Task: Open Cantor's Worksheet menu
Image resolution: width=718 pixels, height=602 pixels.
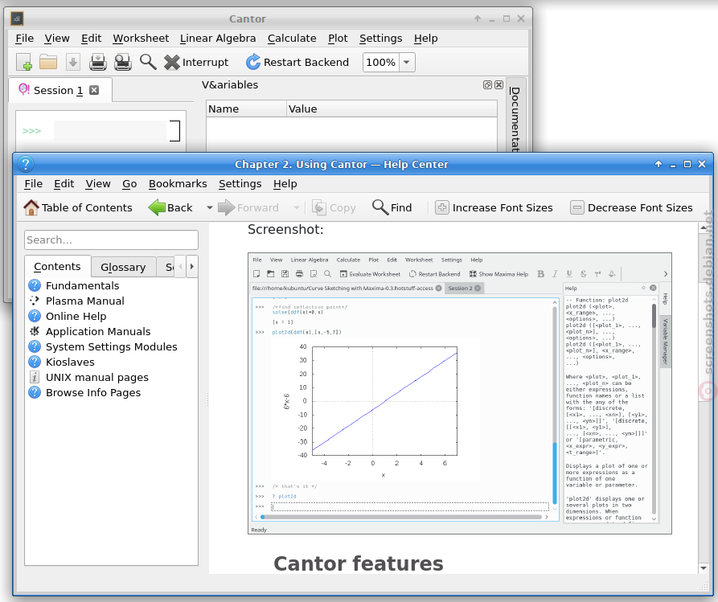Action: click(141, 39)
